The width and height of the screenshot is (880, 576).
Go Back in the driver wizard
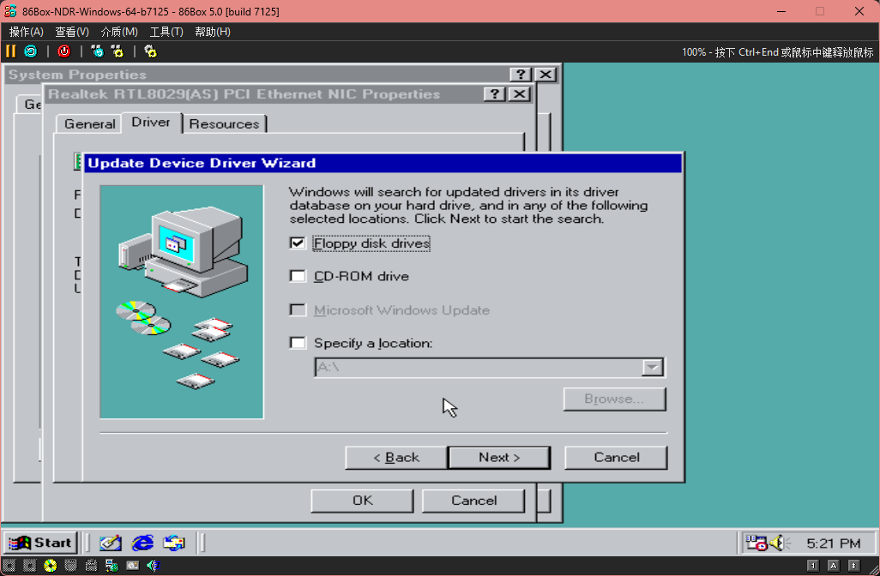point(396,457)
